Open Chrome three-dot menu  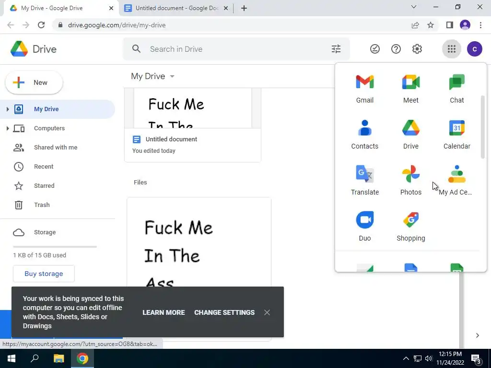pyautogui.click(x=480, y=25)
